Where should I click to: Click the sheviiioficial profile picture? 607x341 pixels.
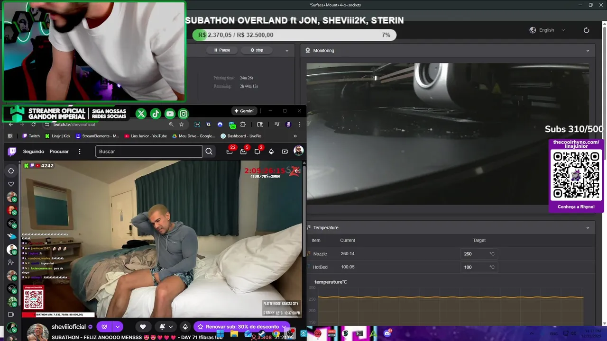37,332
